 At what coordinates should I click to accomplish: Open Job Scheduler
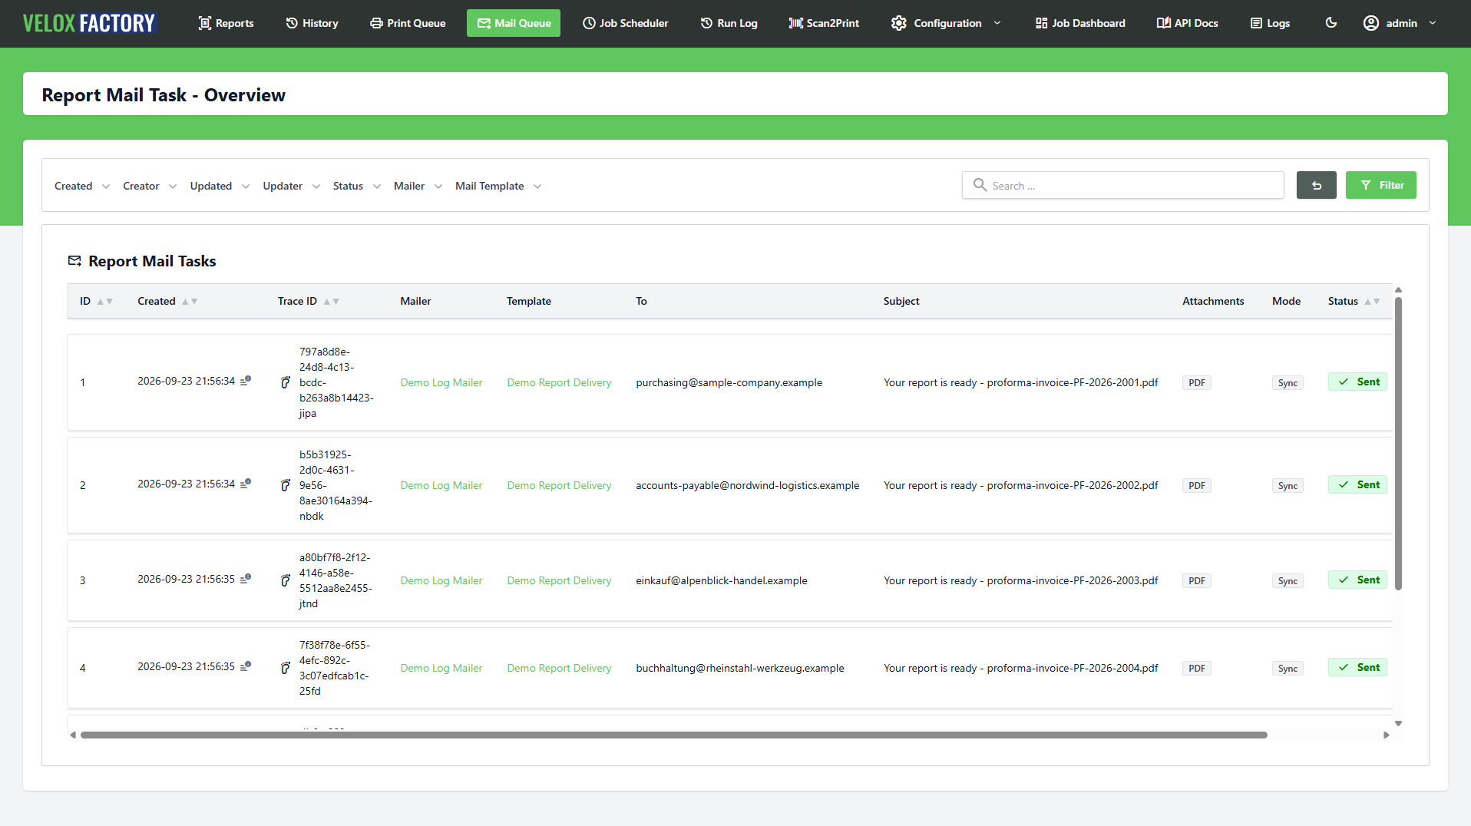pos(625,23)
